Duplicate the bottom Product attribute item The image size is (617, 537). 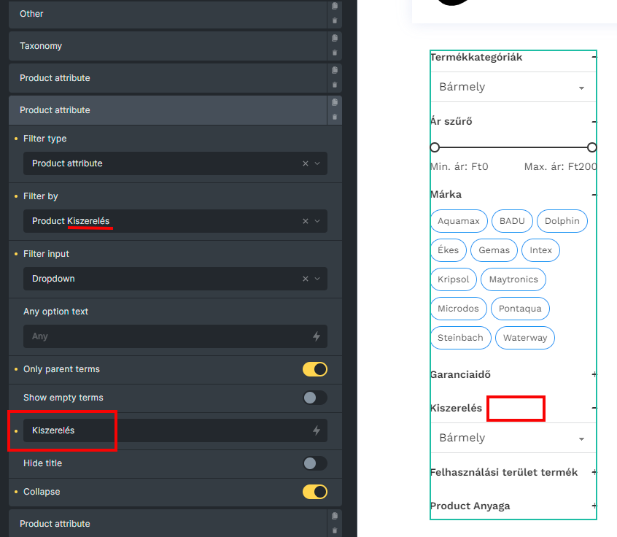tap(334, 516)
